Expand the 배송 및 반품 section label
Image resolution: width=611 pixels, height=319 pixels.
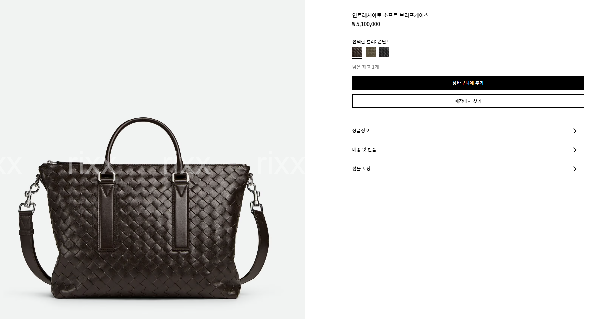364,149
